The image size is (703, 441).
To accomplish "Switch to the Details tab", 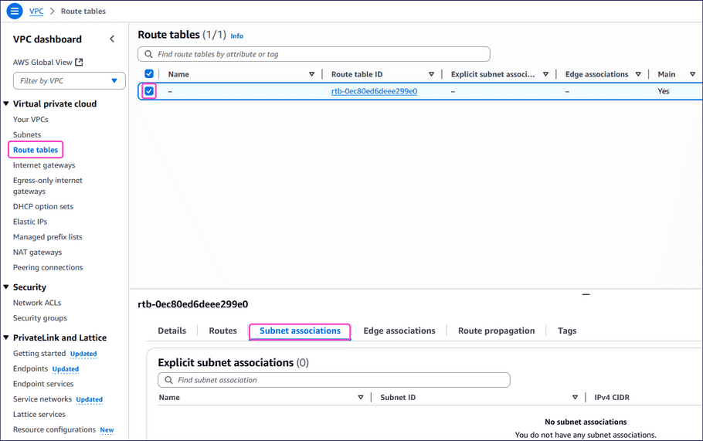I will click(172, 331).
